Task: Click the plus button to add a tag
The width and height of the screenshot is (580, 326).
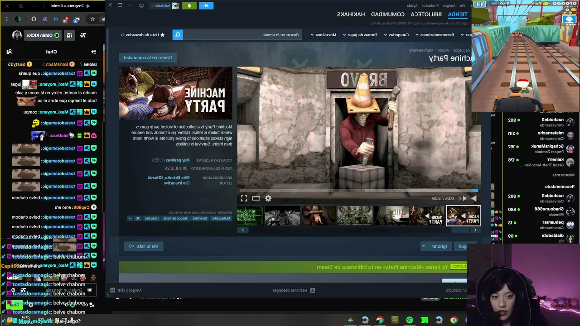Action: [x=130, y=218]
